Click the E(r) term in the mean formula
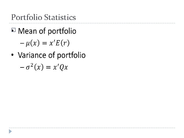Viewport: 184px width, 138px height. tap(63, 43)
